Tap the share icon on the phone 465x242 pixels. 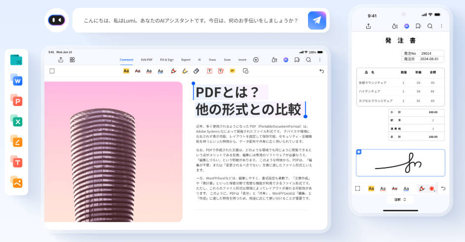[368, 26]
